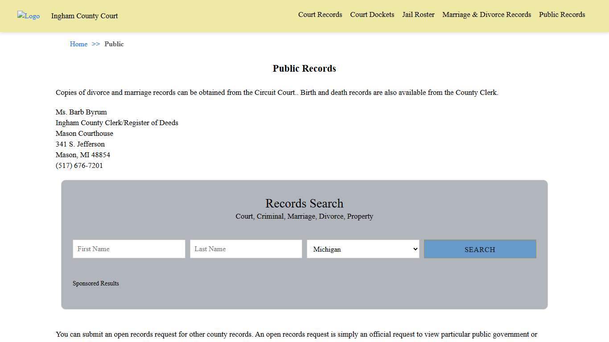
Task: View the Jail Roster
Action: click(x=418, y=15)
